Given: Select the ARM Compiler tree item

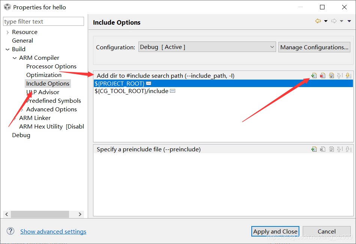Looking at the screenshot, I should click(x=39, y=58).
